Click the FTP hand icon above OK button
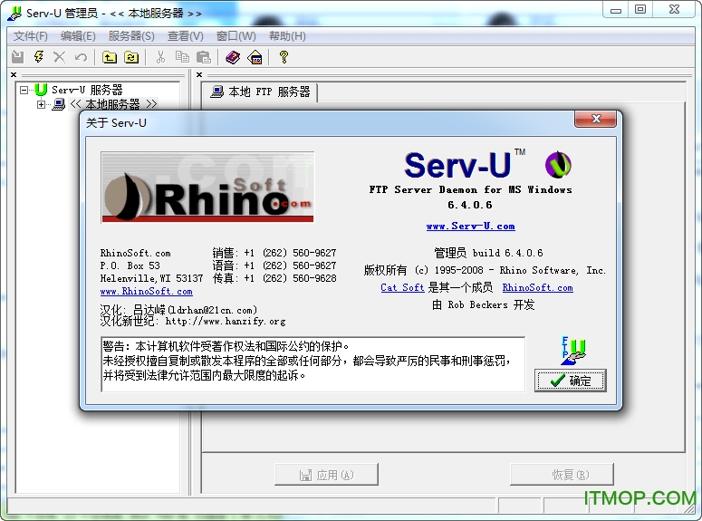Image resolution: width=702 pixels, height=521 pixels. tap(573, 351)
